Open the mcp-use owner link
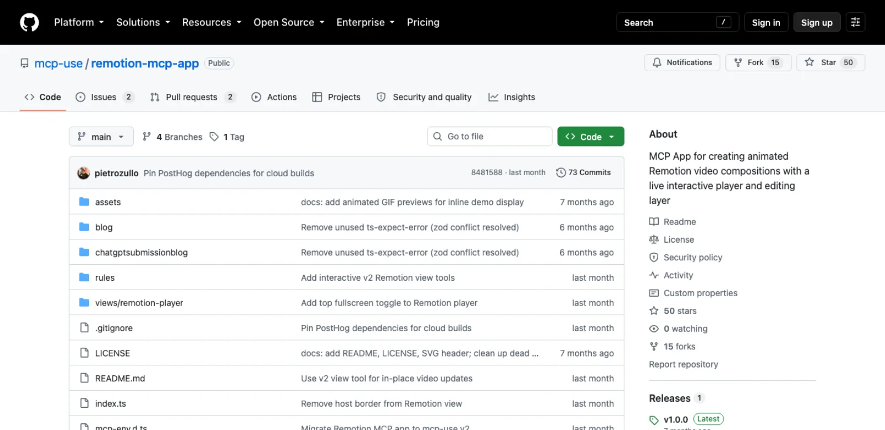The width and height of the screenshot is (885, 430). (59, 63)
